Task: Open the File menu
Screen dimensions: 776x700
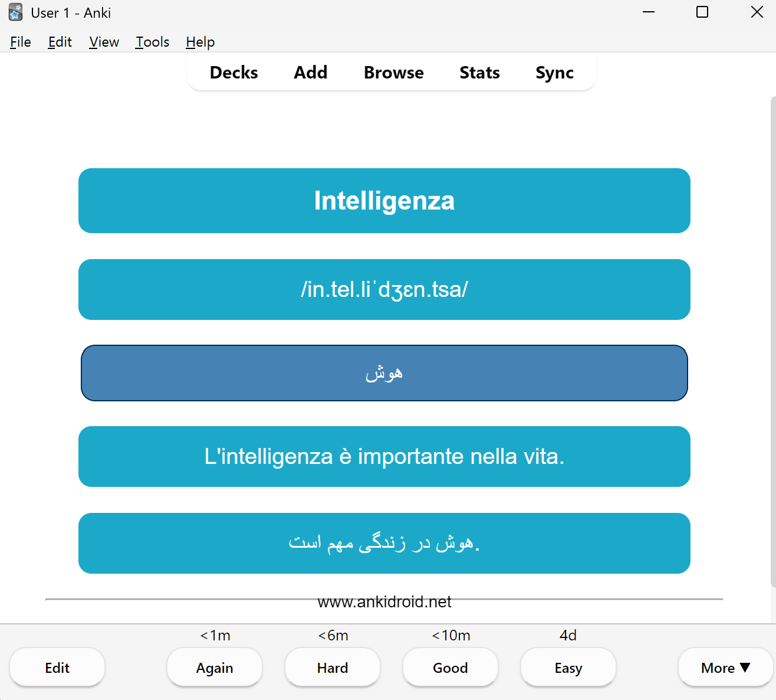Action: point(21,42)
